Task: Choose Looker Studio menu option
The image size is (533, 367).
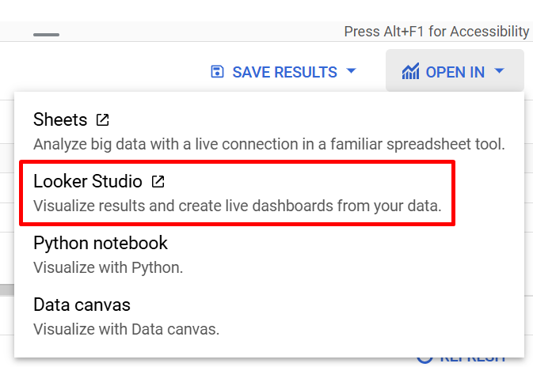Action: pos(269,193)
